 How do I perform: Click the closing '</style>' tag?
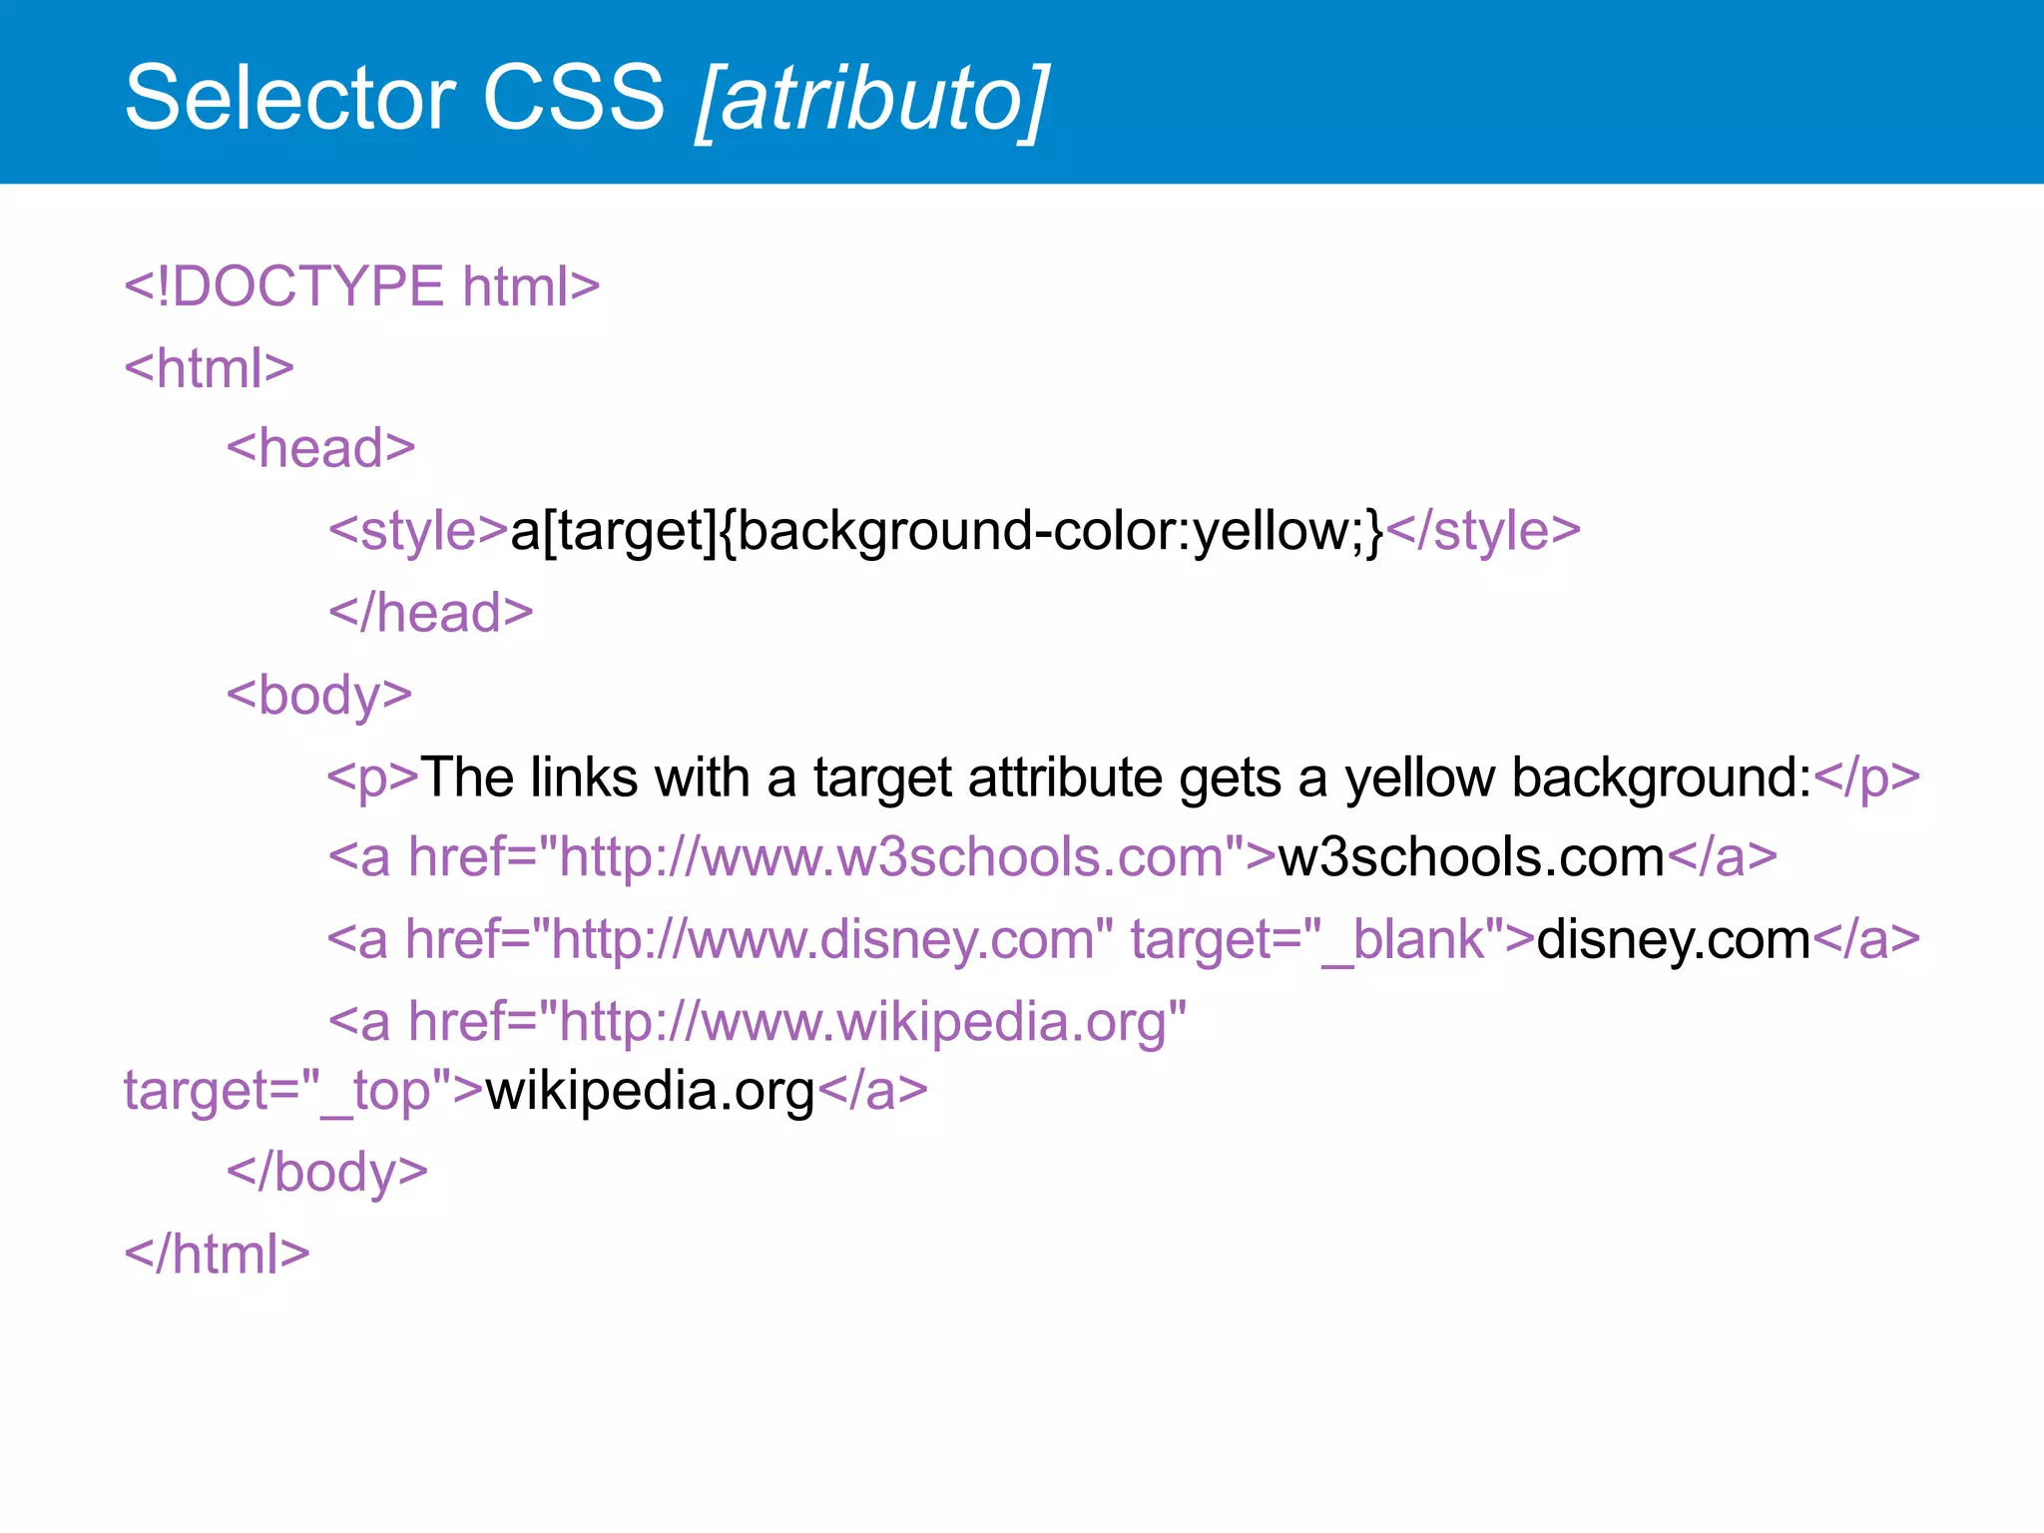1484,531
